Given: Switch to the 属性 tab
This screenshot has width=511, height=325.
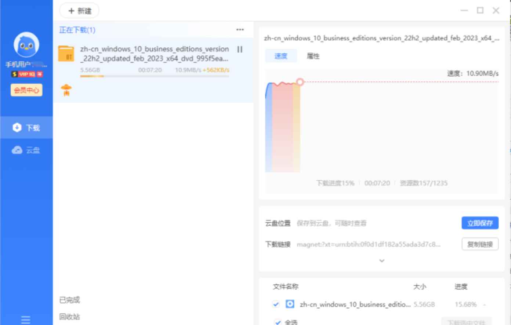Looking at the screenshot, I should tap(314, 56).
